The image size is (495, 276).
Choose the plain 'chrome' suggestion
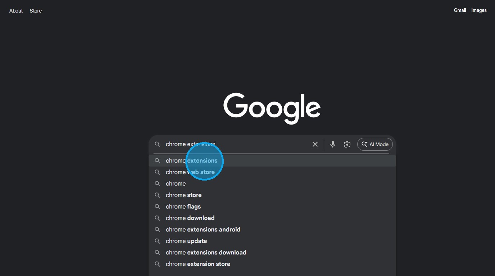[x=272, y=184]
